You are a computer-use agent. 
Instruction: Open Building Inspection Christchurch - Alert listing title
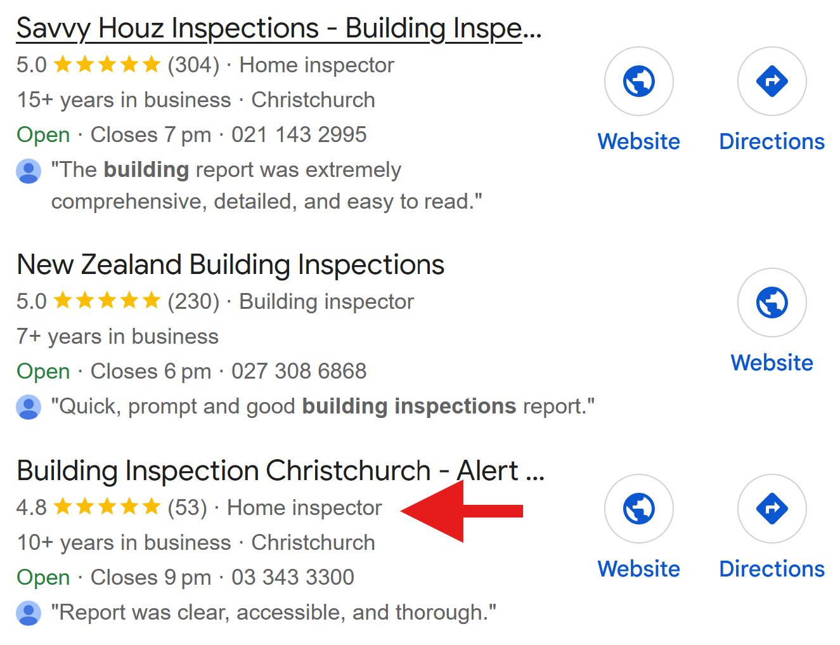[280, 471]
